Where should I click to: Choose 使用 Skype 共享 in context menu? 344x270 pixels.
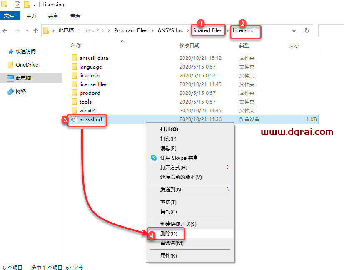pos(190,158)
